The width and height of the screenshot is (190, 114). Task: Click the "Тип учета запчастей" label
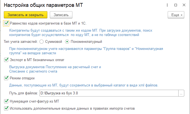21,42
